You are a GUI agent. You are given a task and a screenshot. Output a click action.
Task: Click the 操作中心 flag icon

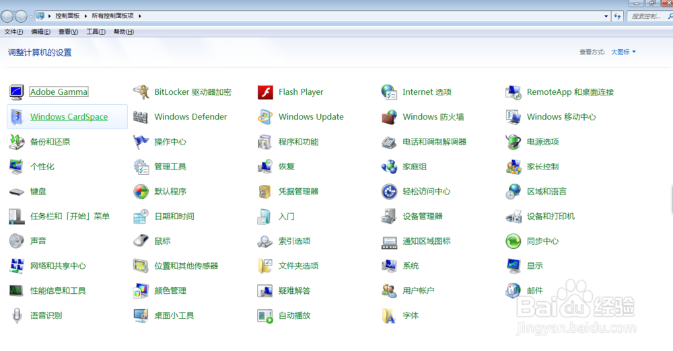(141, 142)
